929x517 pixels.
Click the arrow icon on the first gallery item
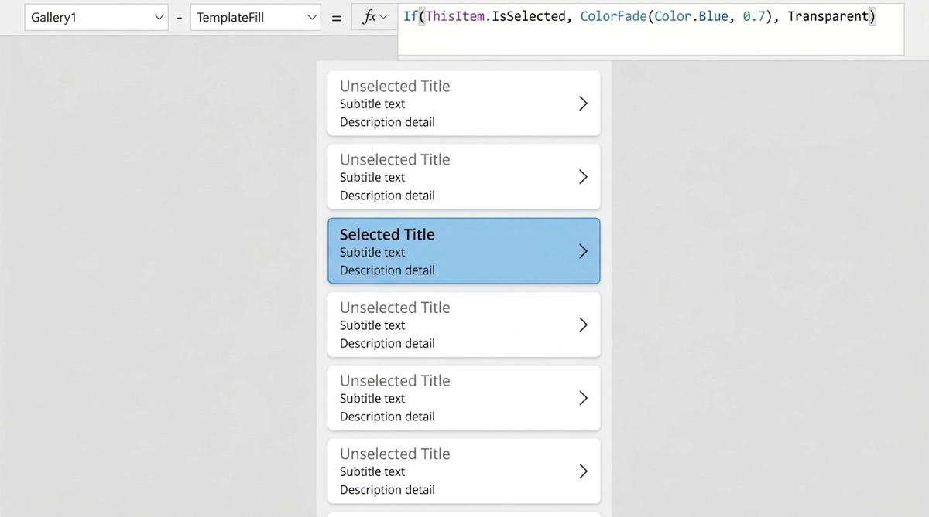pyautogui.click(x=583, y=104)
